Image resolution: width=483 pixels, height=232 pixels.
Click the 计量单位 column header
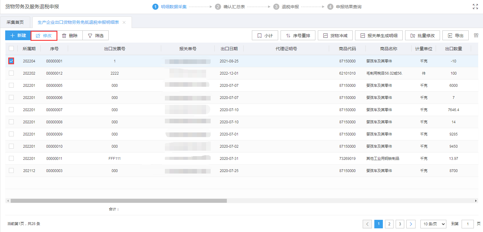coord(424,49)
